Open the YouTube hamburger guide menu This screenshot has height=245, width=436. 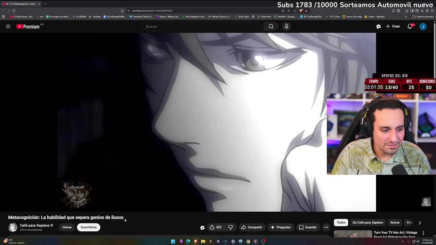click(x=8, y=26)
